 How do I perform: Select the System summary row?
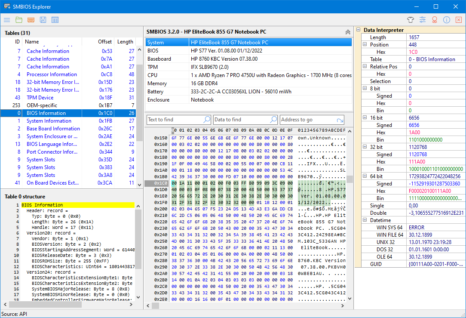249,43
